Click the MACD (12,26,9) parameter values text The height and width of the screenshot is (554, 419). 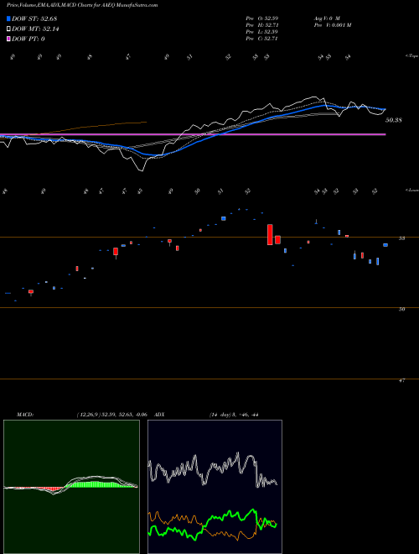[x=111, y=415]
